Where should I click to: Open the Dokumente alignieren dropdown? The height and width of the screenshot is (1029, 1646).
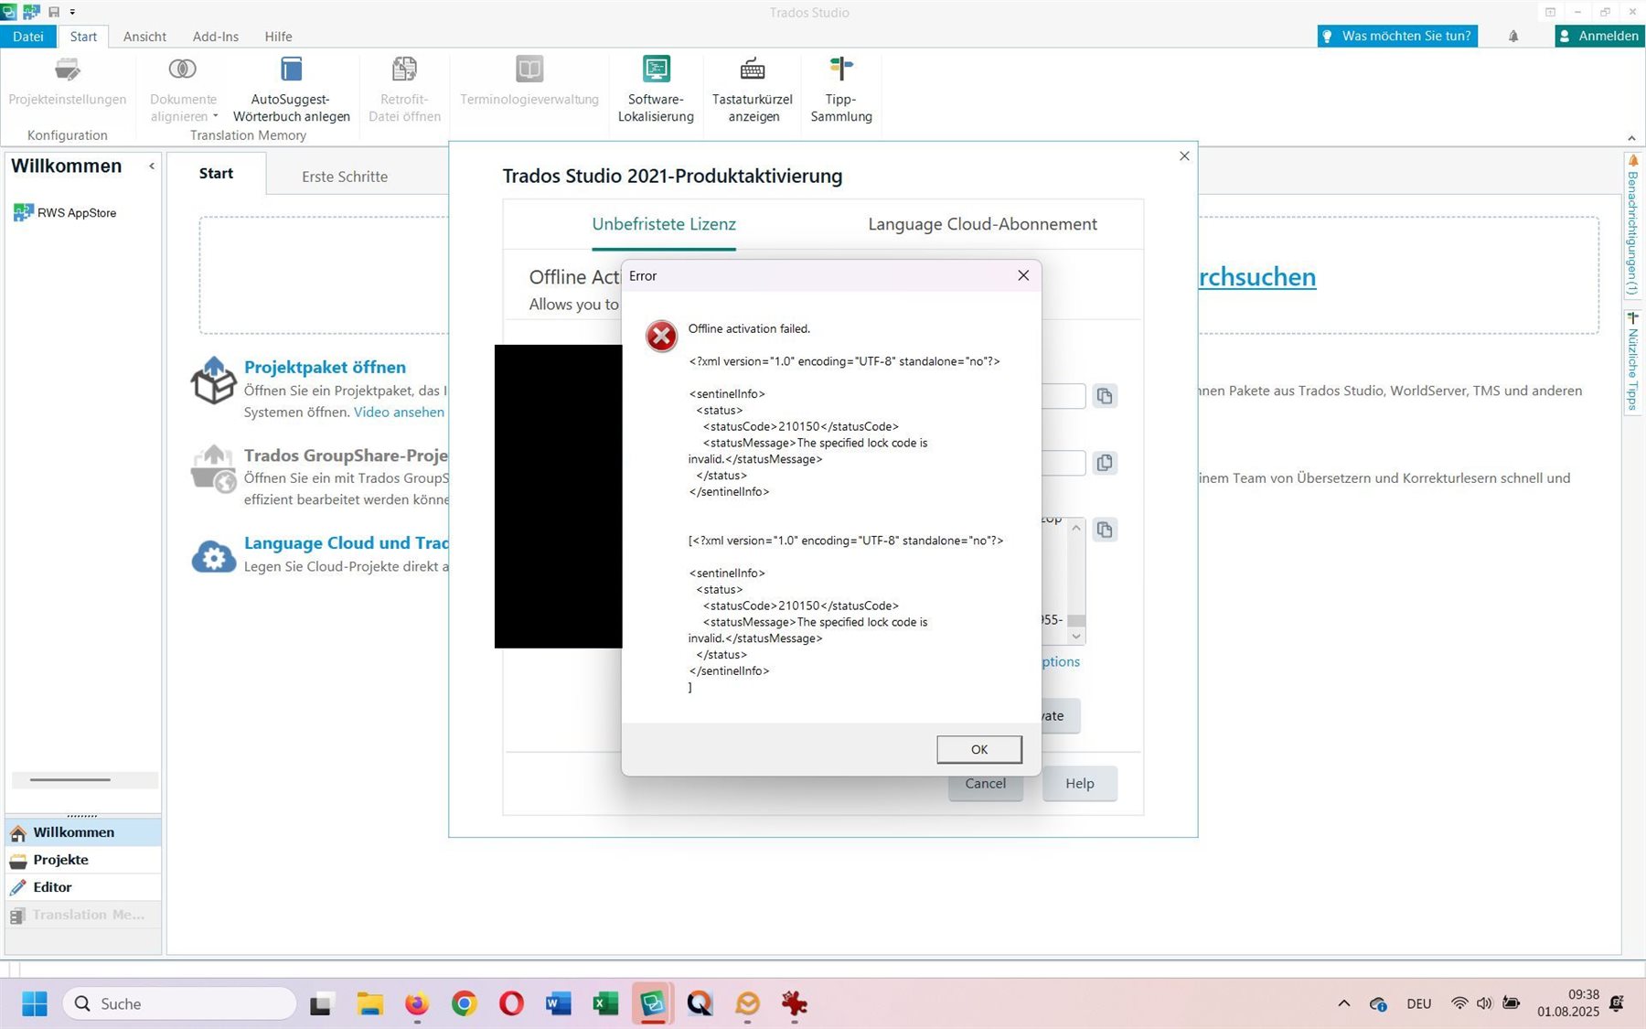coord(215,116)
